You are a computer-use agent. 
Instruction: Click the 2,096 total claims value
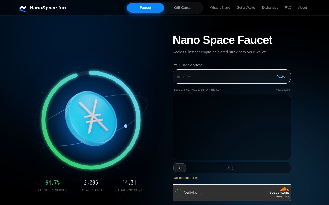click(x=91, y=183)
